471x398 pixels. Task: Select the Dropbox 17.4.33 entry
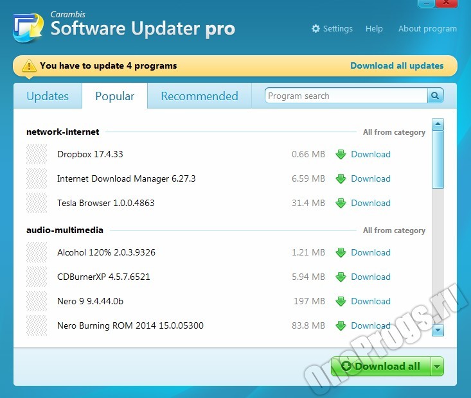(x=90, y=154)
